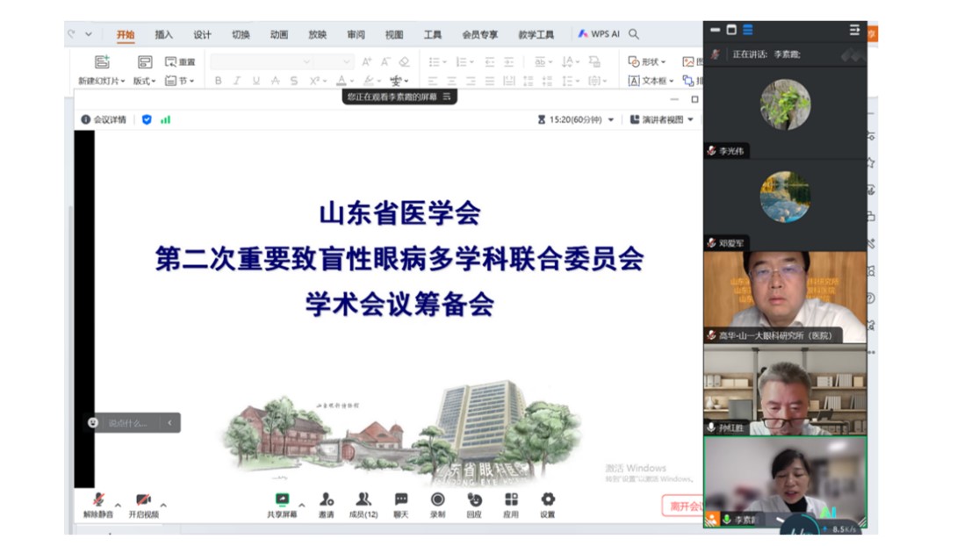This screenshot has width=971, height=546.
Task: Toggle bold formatting in the ribbon
Action: click(219, 80)
